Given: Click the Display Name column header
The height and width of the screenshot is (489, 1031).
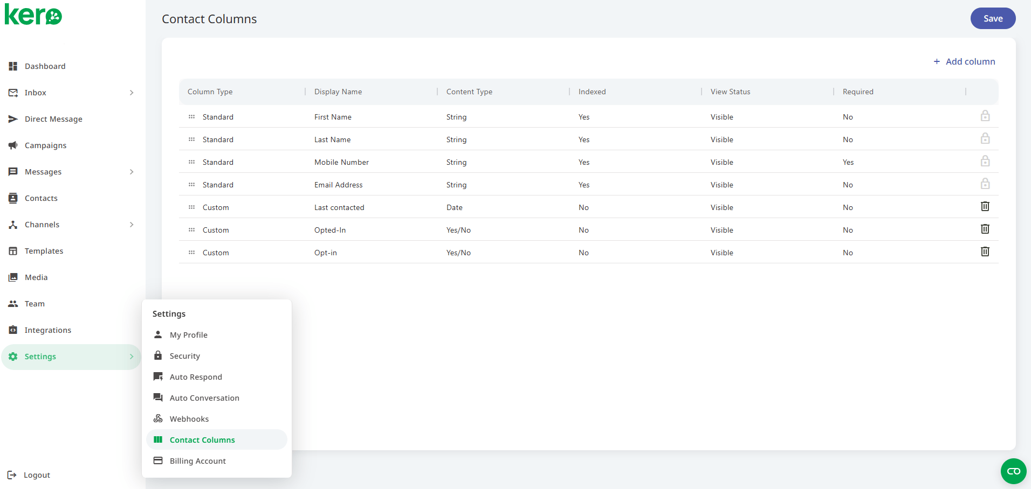Looking at the screenshot, I should coord(338,92).
